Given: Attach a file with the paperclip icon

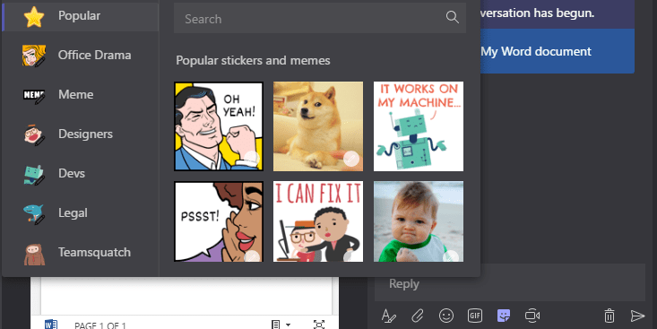Looking at the screenshot, I should tap(418, 316).
